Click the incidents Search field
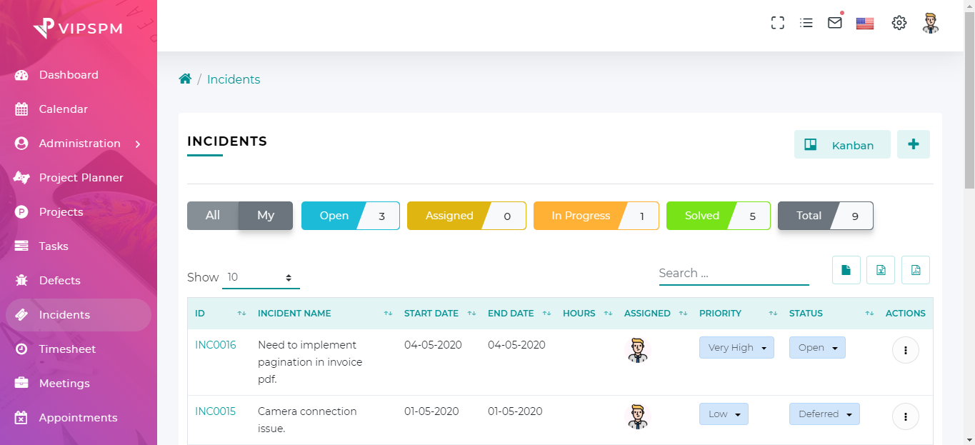This screenshot has width=975, height=445. point(734,273)
